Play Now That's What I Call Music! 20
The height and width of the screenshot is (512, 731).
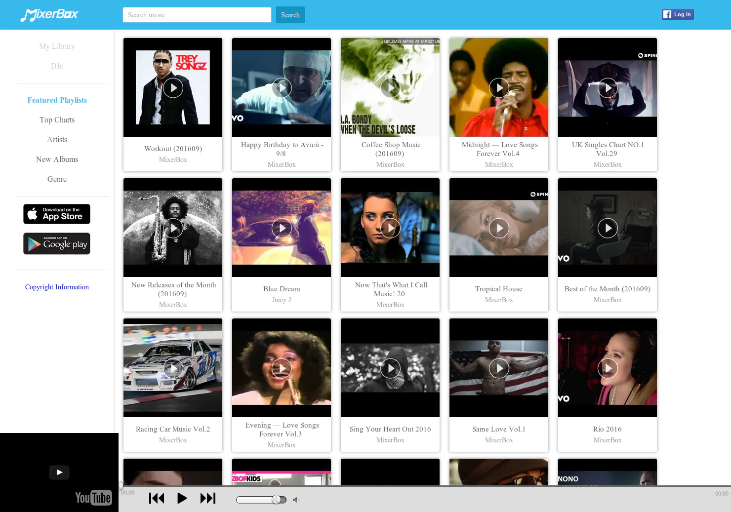pos(390,228)
